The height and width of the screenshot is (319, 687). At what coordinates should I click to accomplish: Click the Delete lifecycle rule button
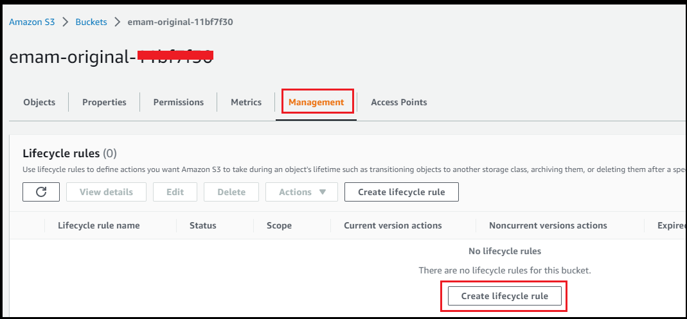231,192
